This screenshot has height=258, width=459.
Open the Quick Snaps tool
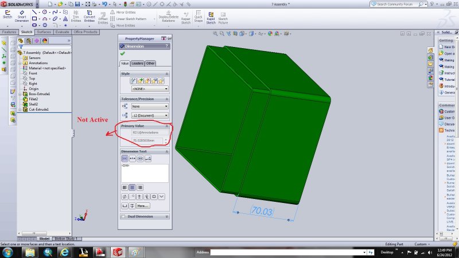(x=198, y=17)
